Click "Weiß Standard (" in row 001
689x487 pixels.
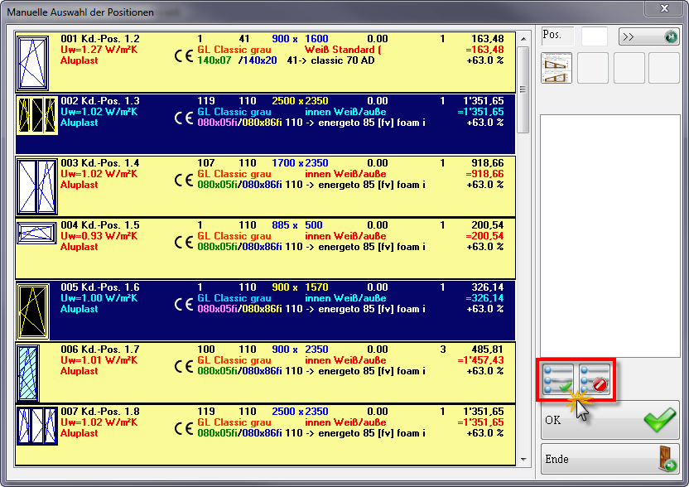tap(343, 50)
